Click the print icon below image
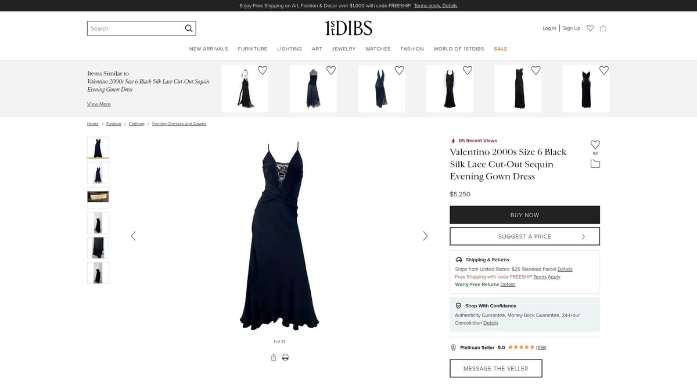 click(285, 357)
